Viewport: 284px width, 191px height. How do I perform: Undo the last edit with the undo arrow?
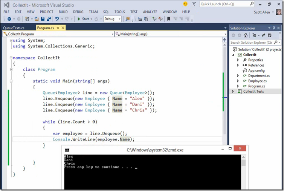(57, 19)
